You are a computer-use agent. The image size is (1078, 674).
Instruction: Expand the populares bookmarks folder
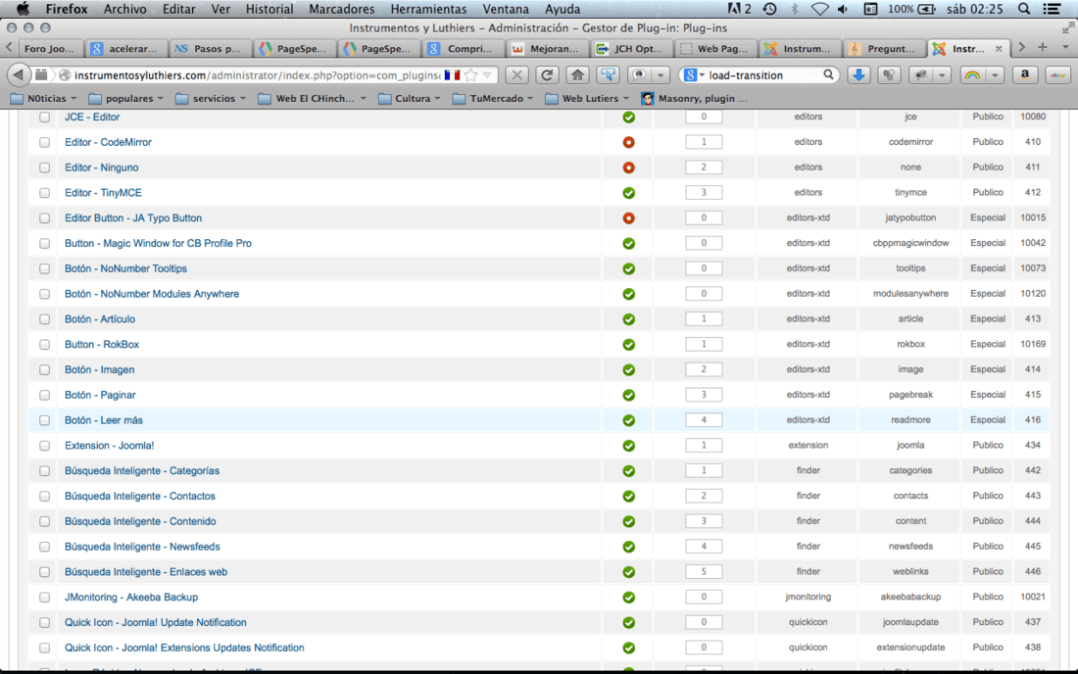(x=125, y=98)
